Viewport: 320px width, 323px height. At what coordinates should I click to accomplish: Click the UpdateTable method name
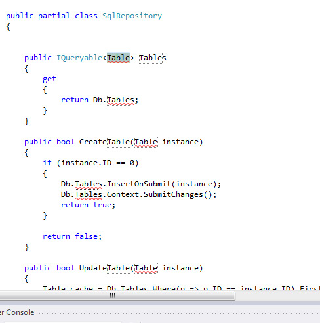(x=104, y=268)
